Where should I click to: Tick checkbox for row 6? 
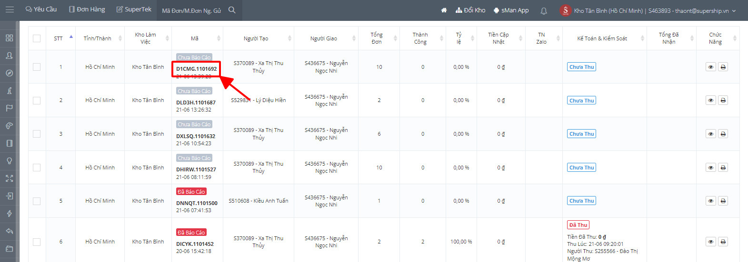(37, 242)
